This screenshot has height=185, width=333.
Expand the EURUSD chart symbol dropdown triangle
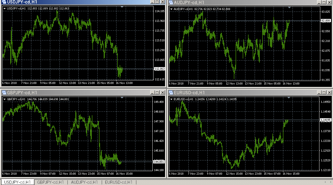pyautogui.click(x=172, y=99)
